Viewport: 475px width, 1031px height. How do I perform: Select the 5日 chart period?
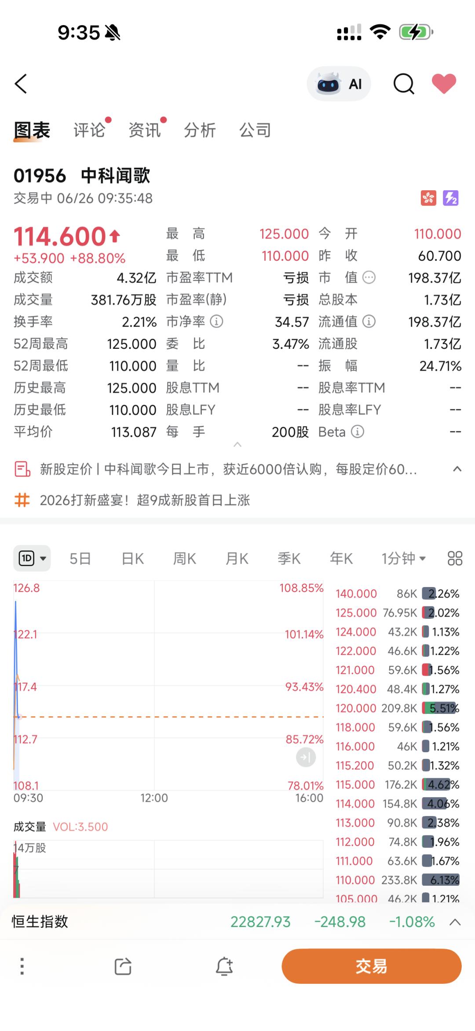coord(80,558)
